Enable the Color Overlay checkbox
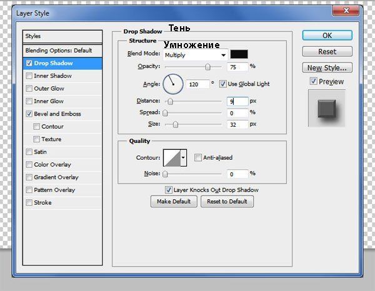375x291 pixels. 29,165
